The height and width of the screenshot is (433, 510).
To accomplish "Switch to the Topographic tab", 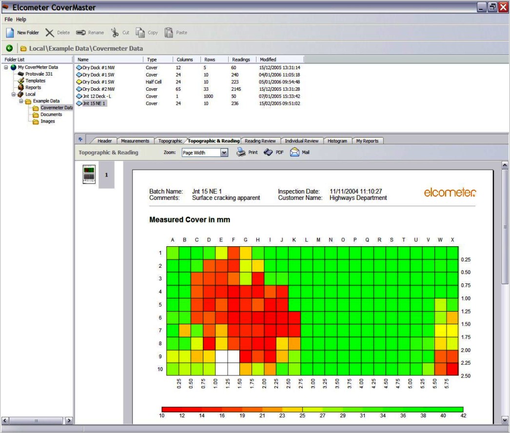I will pyautogui.click(x=170, y=141).
